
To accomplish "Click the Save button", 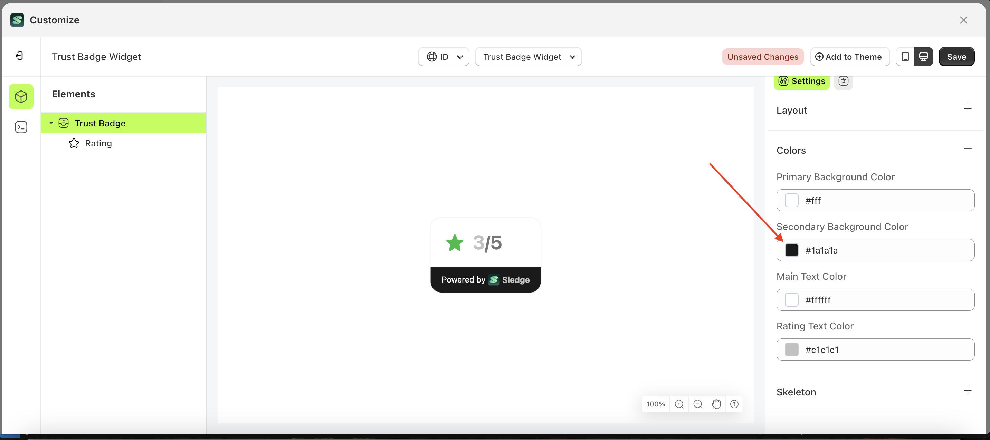I will [x=956, y=57].
